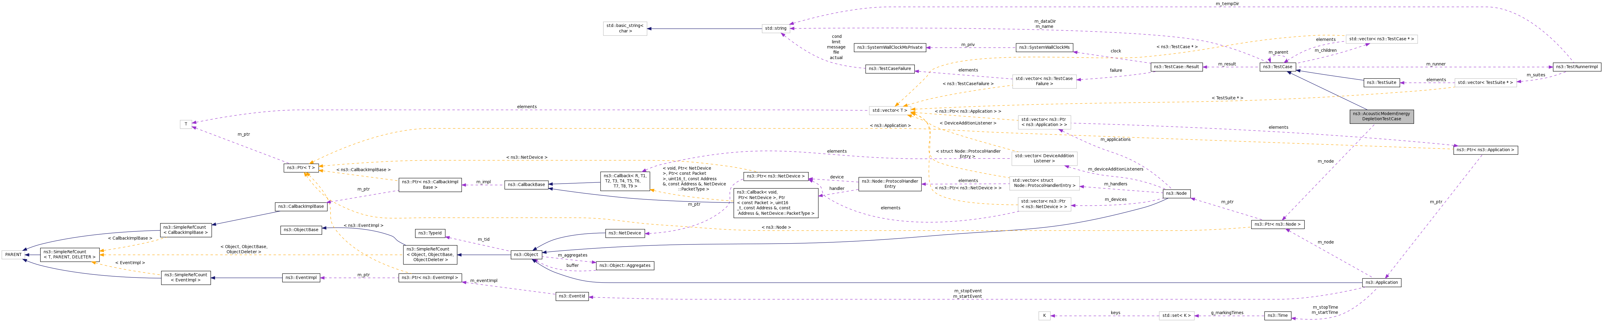Screen dimensions: 1603x322
Task: Open ns3::Ptr< ns3::NetDevice > node
Action: coord(776,177)
